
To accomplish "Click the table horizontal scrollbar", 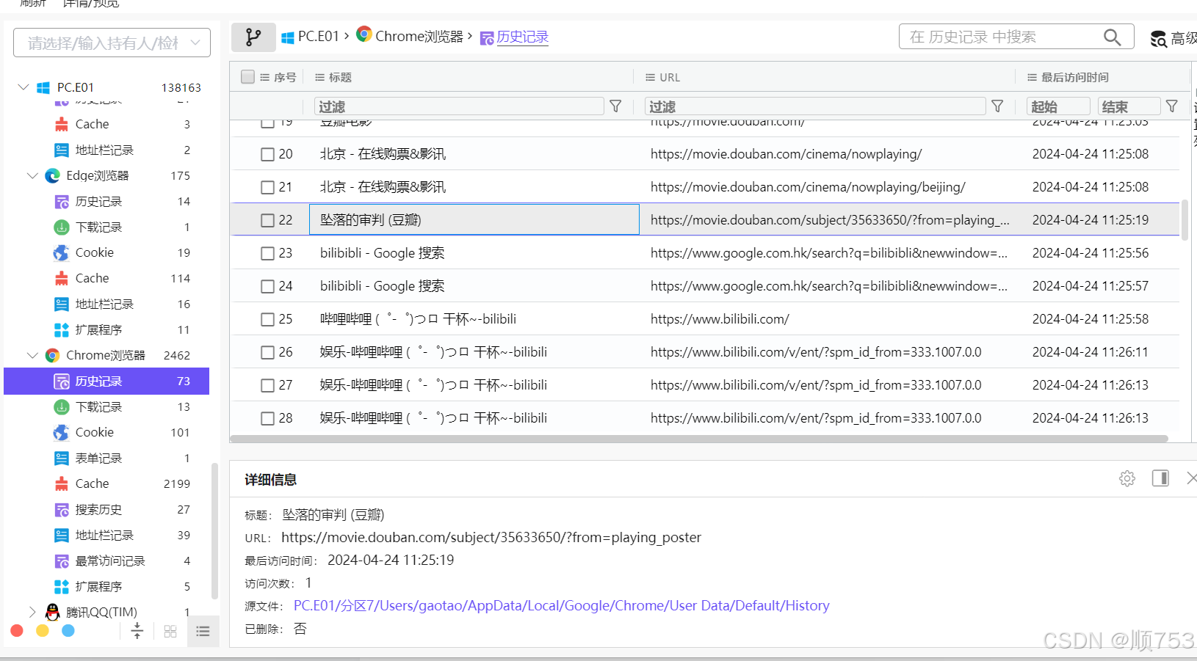I will (x=699, y=439).
